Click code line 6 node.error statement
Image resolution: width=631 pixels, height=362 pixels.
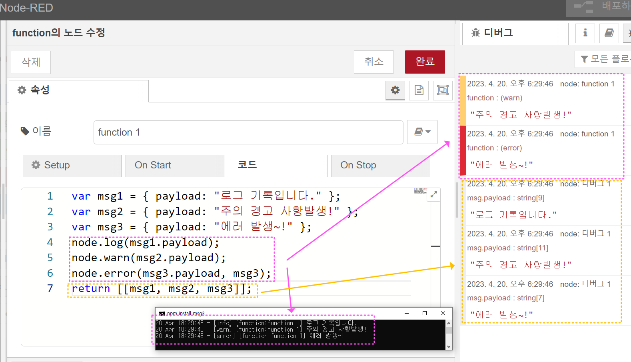(x=171, y=273)
